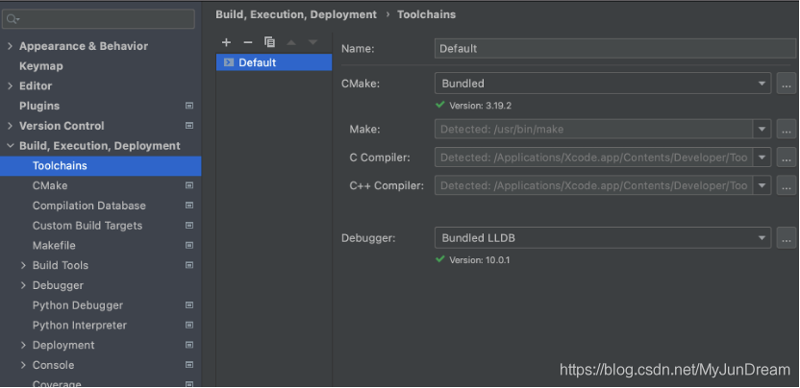
Task: Click the move toolchain down arrow
Action: coord(312,42)
